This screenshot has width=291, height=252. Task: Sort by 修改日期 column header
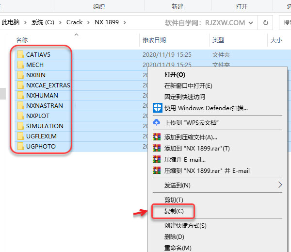click(x=154, y=40)
